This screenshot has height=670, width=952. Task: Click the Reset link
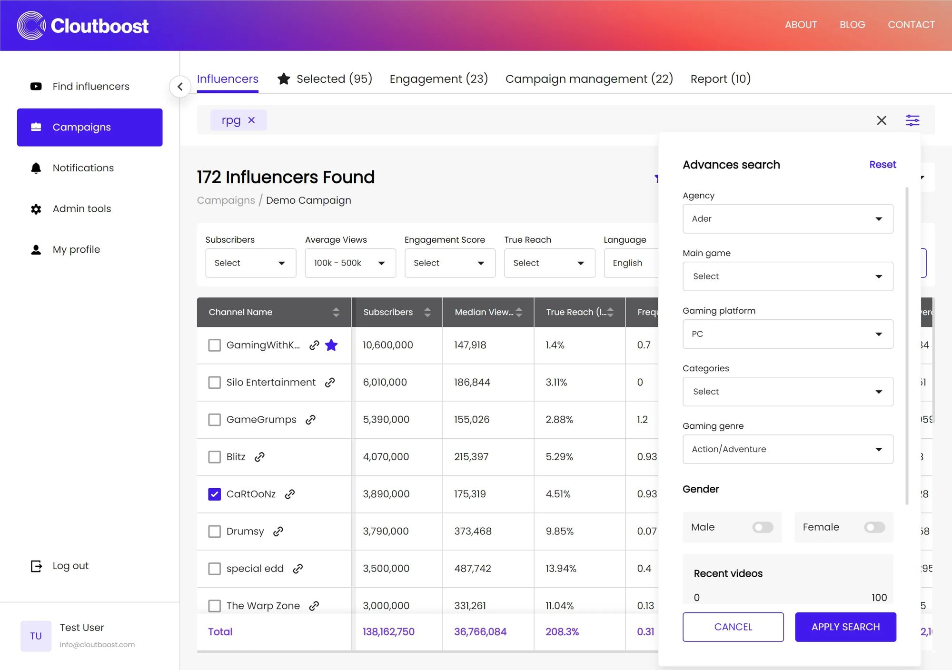[x=882, y=165]
